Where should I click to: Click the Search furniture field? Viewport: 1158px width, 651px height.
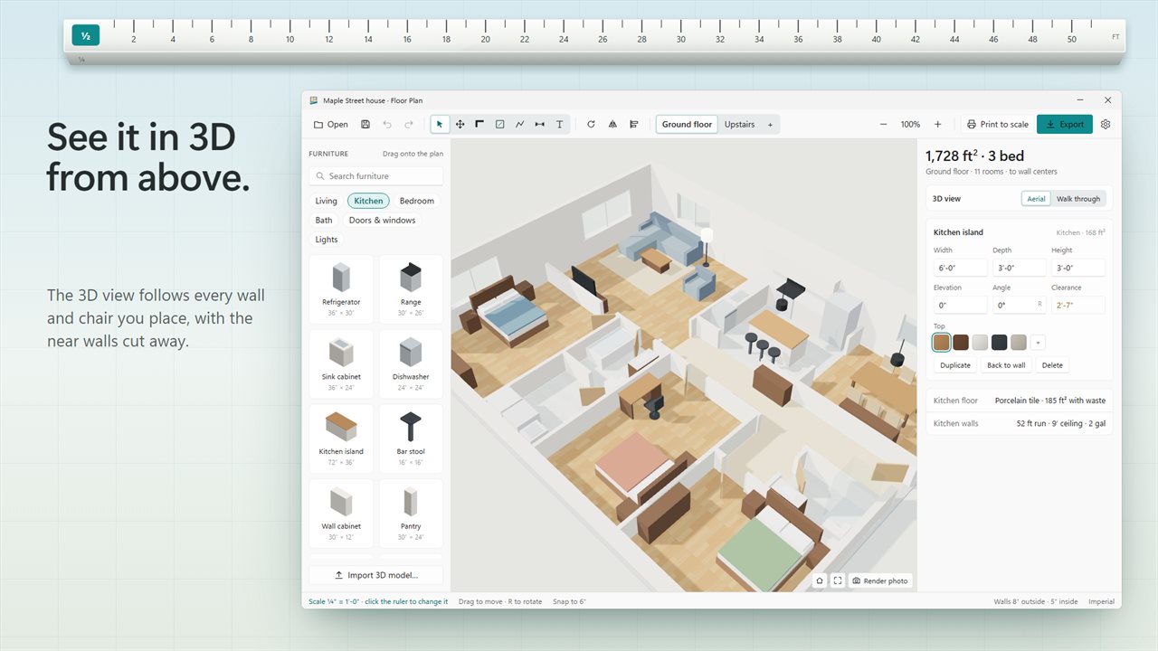point(376,176)
